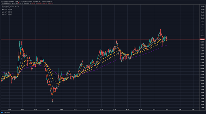Click the 2021 label on the time axis
This screenshot has width=206, height=114.
180,109
